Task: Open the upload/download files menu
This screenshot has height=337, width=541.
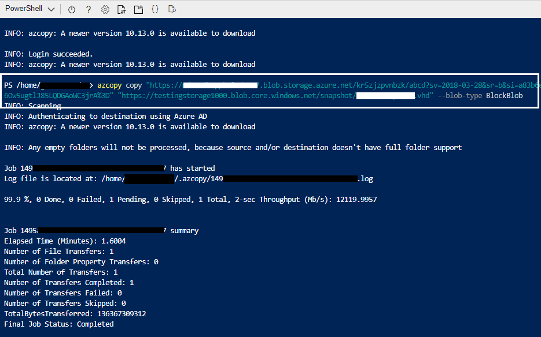Action: coord(123,9)
